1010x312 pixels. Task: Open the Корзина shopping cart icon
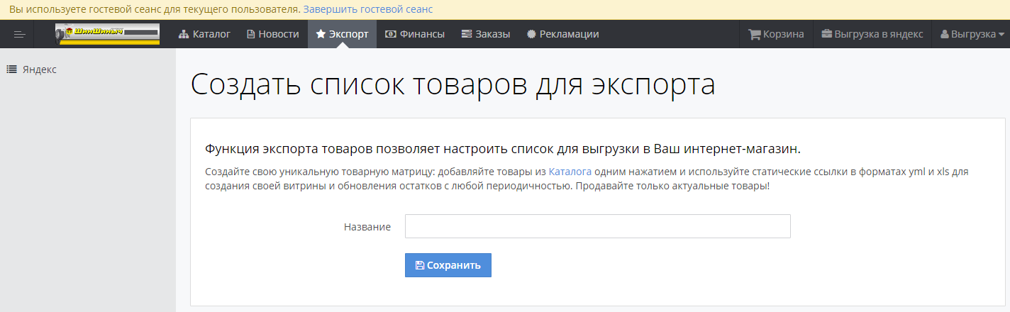[x=754, y=34]
